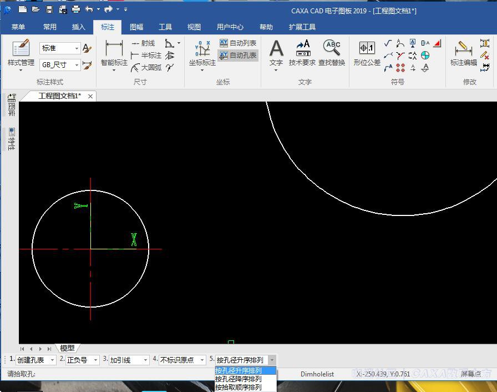Select the 模型 model space tab
The image size is (497, 392).
(x=67, y=348)
